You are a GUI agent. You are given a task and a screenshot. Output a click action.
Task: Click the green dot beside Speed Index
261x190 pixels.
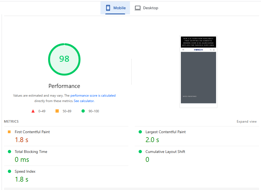9,171
